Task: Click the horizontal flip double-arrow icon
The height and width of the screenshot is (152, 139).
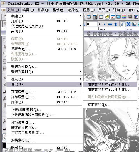Action: (110, 24)
